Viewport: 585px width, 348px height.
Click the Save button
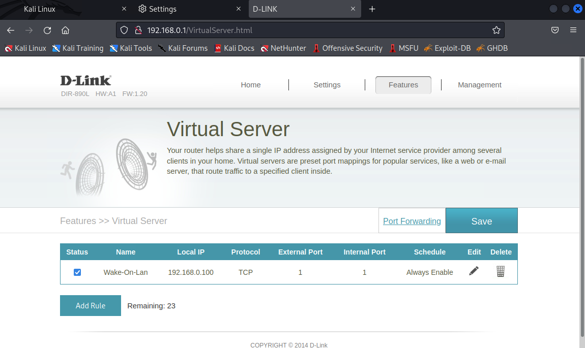[x=482, y=221]
